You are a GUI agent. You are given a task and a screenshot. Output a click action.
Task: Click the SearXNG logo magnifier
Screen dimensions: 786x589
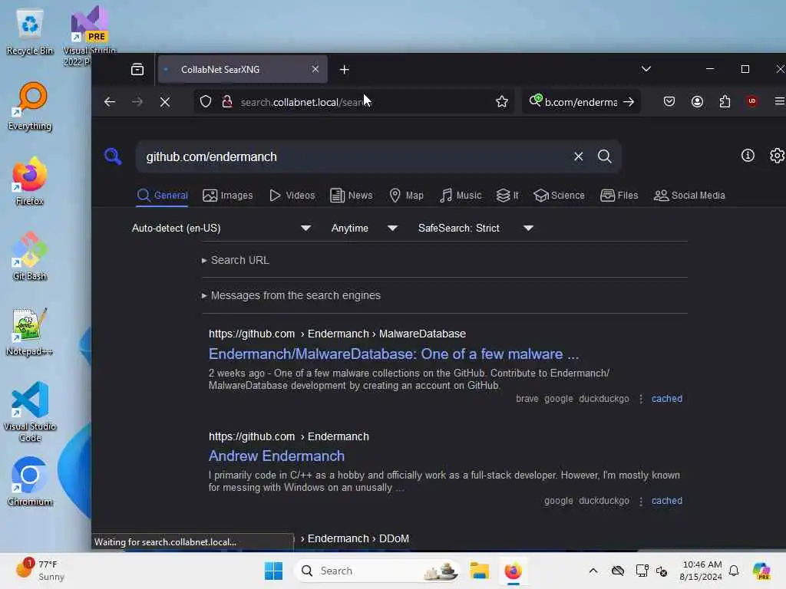tap(113, 156)
